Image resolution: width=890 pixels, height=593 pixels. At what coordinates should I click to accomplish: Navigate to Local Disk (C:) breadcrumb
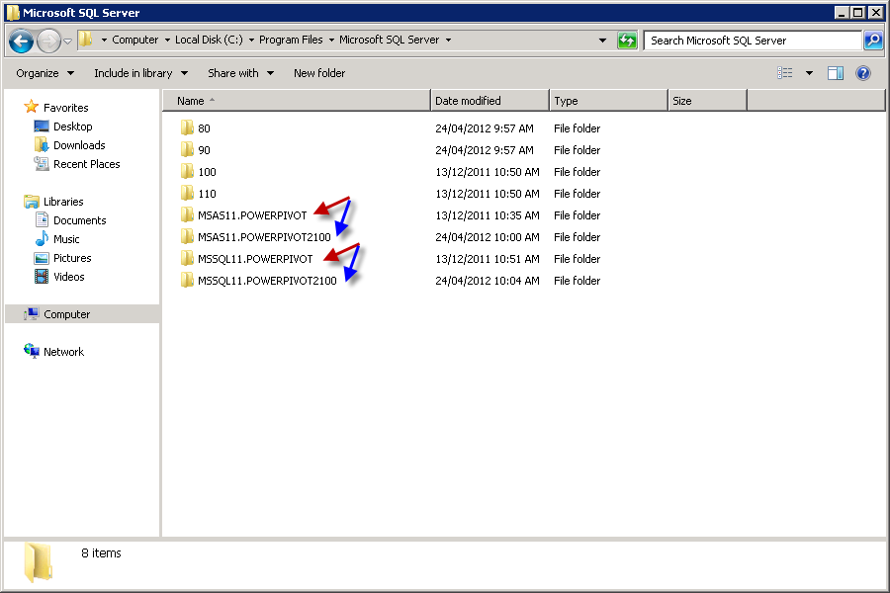pyautogui.click(x=209, y=40)
